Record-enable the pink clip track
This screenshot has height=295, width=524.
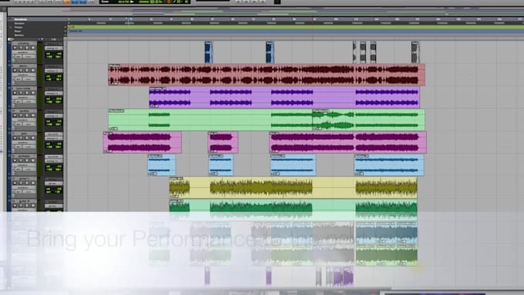point(15,138)
